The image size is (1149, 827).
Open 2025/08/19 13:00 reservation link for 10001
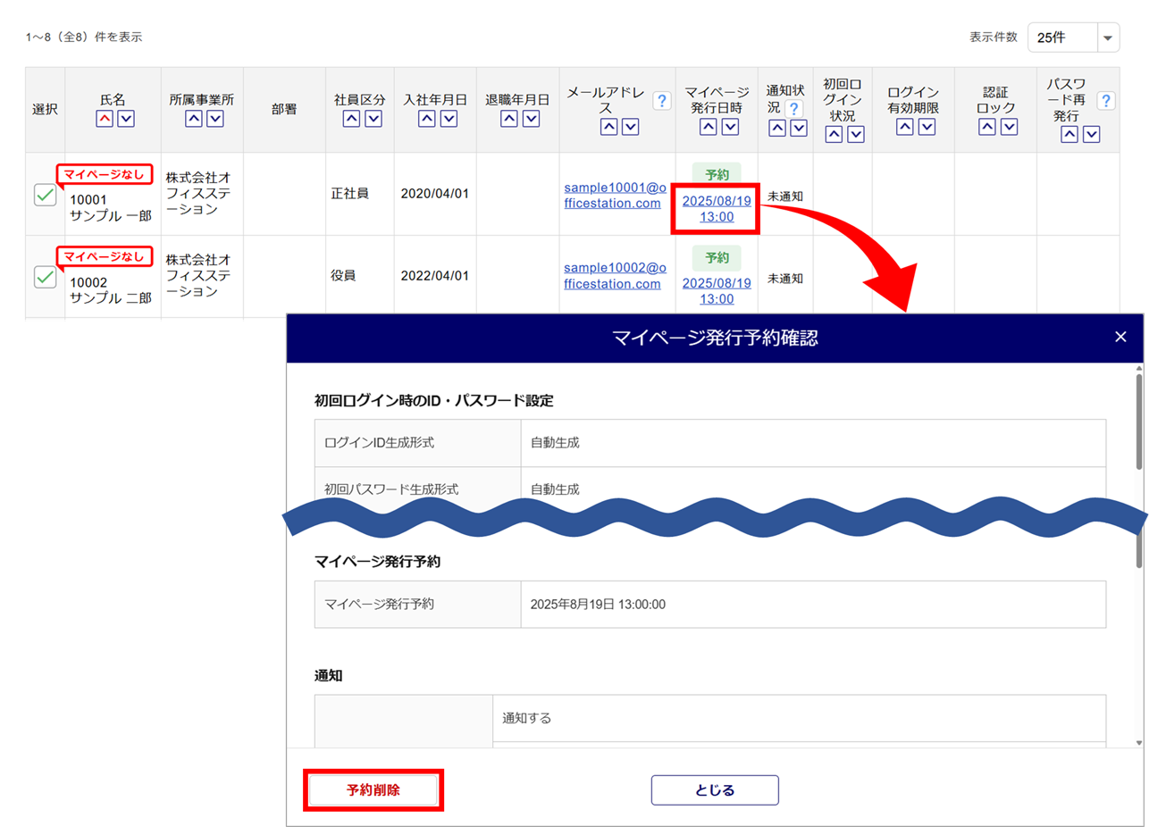717,208
